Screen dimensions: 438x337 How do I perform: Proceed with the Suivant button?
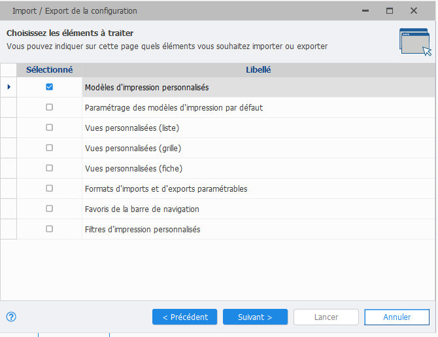coord(255,317)
